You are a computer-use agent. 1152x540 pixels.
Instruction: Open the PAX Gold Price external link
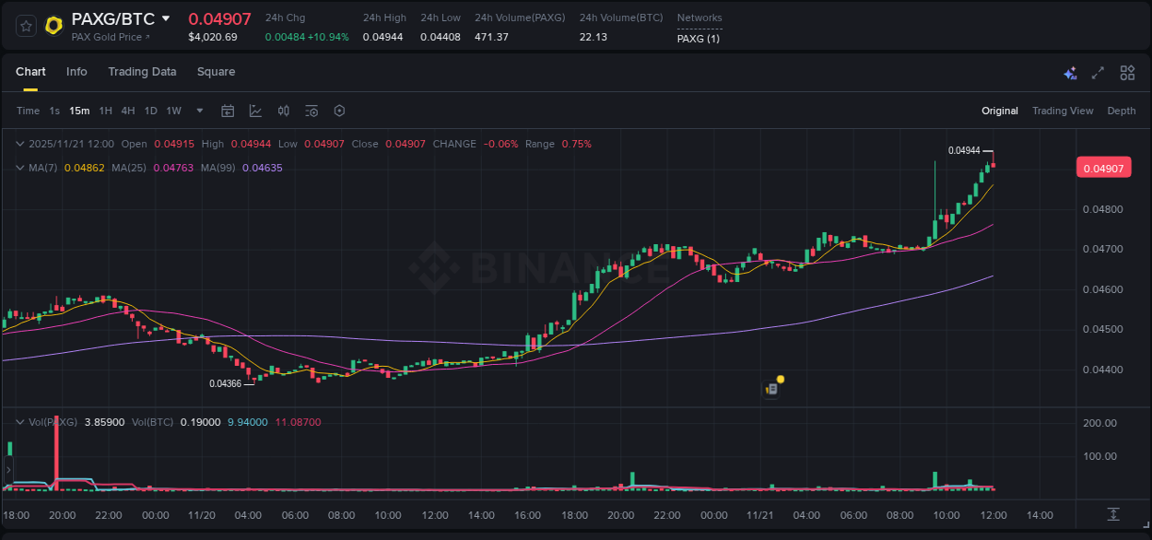tap(110, 37)
